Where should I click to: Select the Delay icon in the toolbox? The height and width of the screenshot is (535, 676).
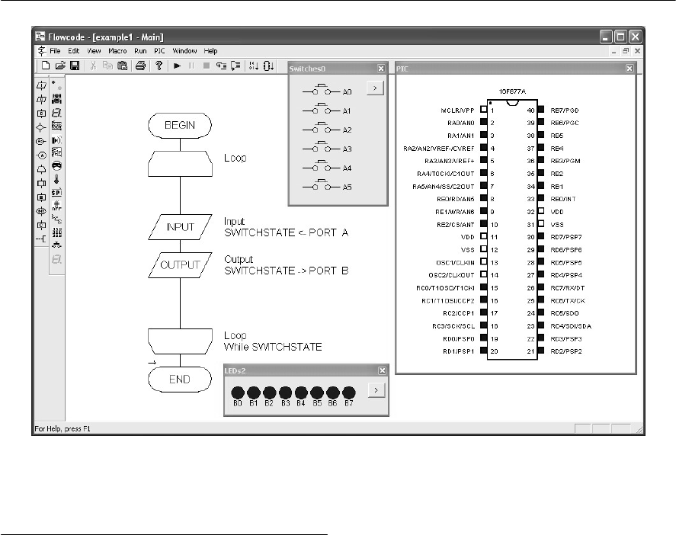tap(41, 114)
